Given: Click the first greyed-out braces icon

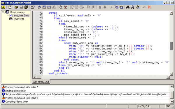Looking at the screenshot, I should pos(88,7).
